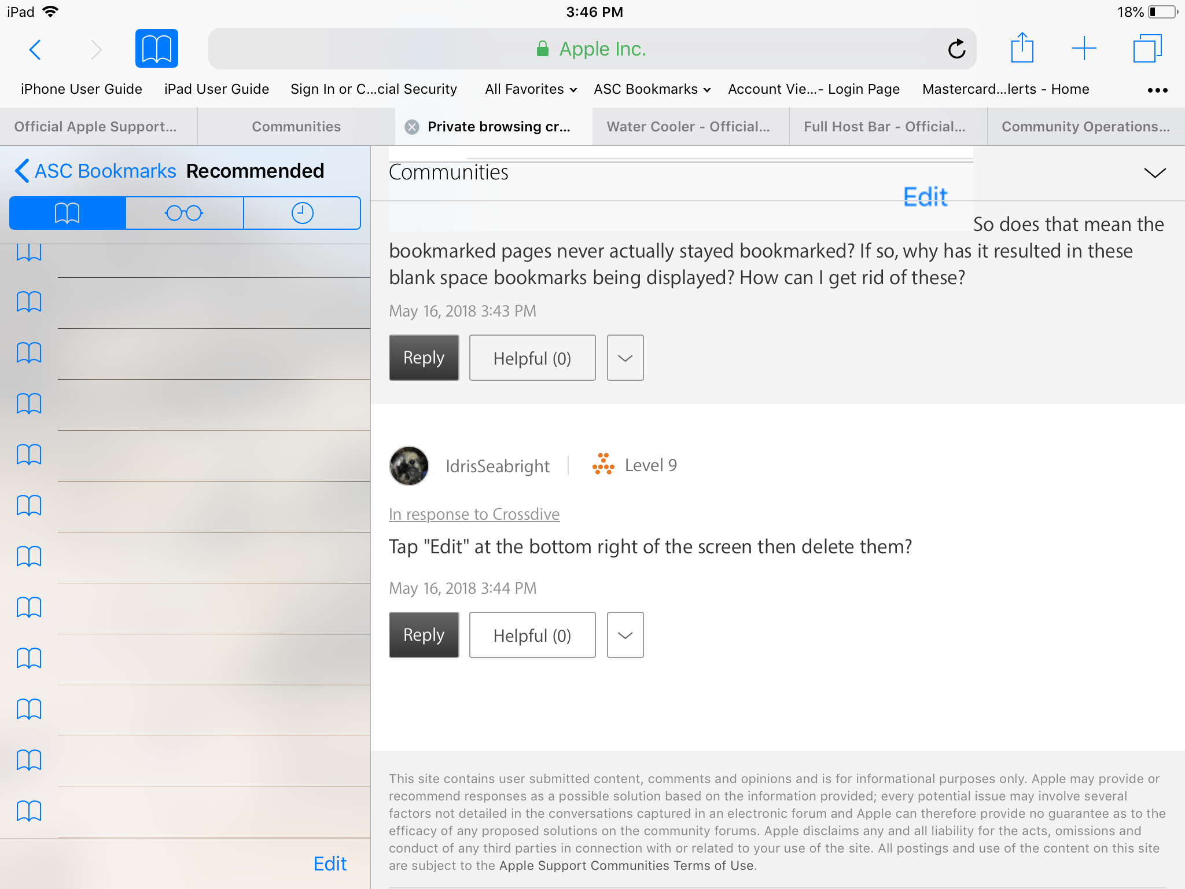Open the bookmarks sidebar book icon
The image size is (1185, 889).
click(x=156, y=49)
